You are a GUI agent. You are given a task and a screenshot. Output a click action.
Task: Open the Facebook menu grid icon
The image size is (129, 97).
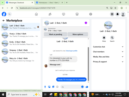tap(112, 14)
